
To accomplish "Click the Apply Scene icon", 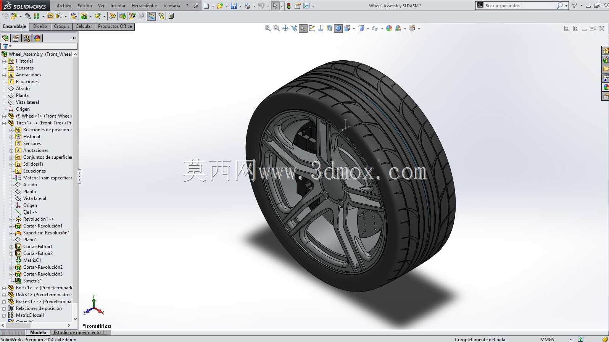I will coord(398,28).
